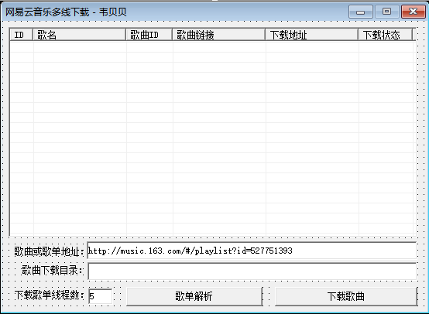Choose the 下载地址 column header
This screenshot has width=429, height=314.
[312, 35]
